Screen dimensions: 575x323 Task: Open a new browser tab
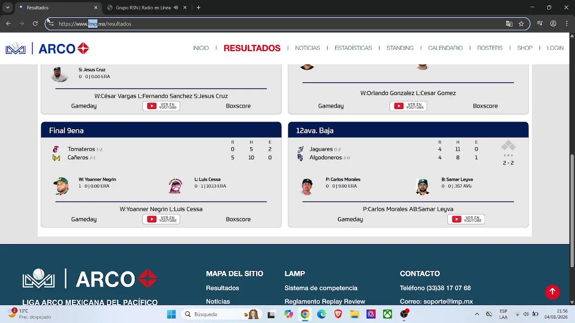tap(199, 8)
